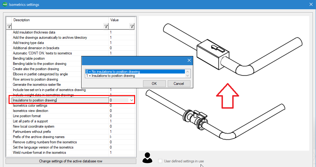Select Bending table to the position drawing
316x167 pixels.
[x=44, y=64]
